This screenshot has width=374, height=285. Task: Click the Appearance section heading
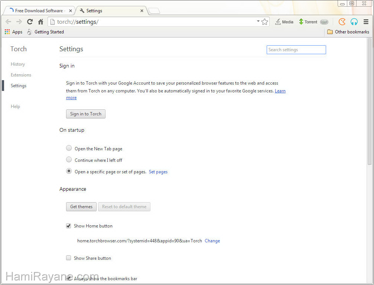pos(73,189)
